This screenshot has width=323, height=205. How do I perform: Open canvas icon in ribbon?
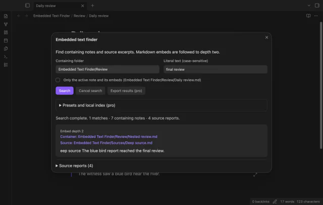6,32
